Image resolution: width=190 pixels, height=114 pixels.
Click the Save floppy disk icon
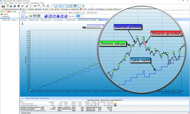coord(3,6)
